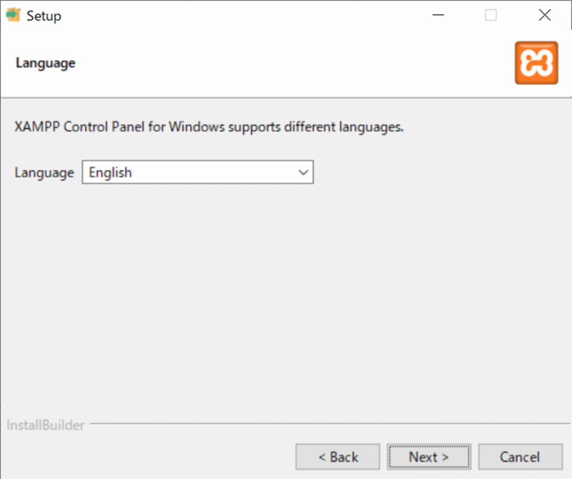Click the Setup installer icon in title bar
The height and width of the screenshot is (479, 572).
pos(13,15)
